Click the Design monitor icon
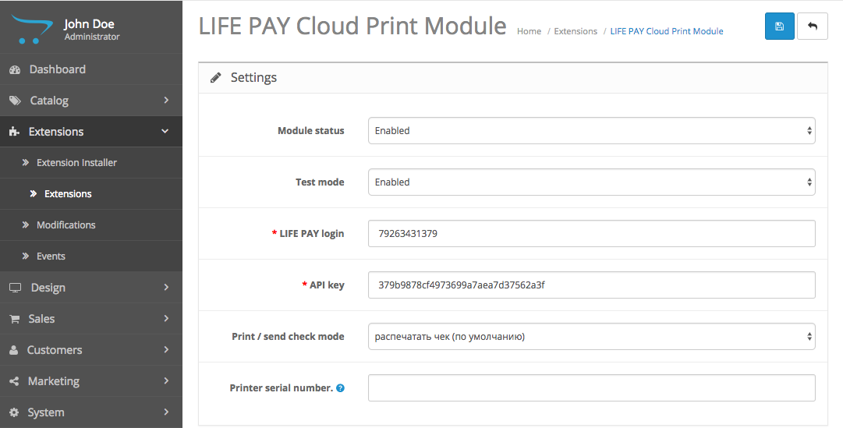 15,288
